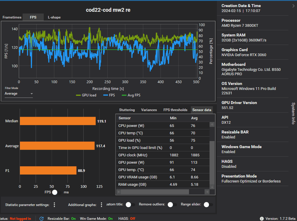The image size is (297, 221).
Task: Switch to the Frametimes tab
Action: point(12,17)
